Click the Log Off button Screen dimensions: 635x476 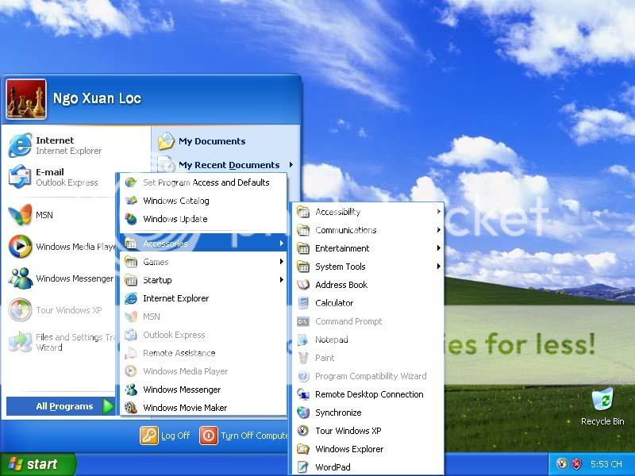(165, 436)
